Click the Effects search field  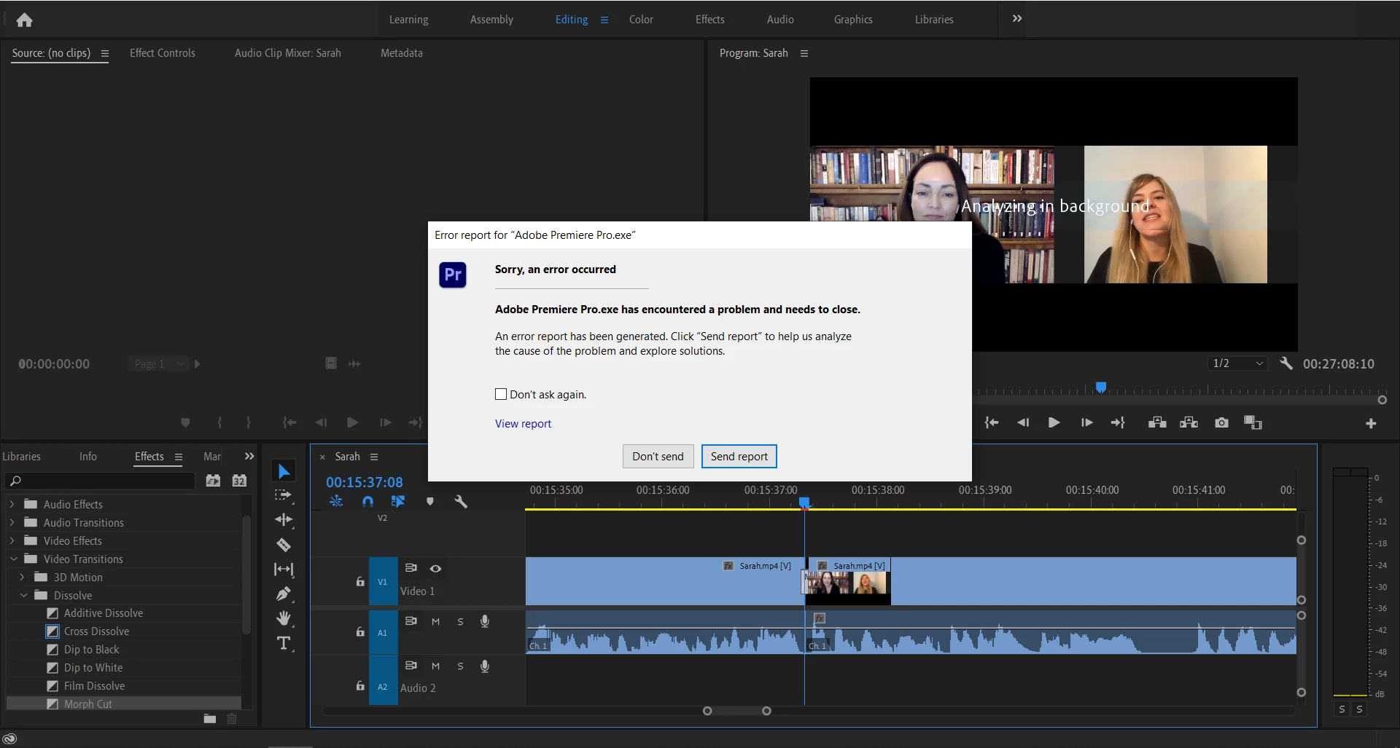pyautogui.click(x=101, y=481)
